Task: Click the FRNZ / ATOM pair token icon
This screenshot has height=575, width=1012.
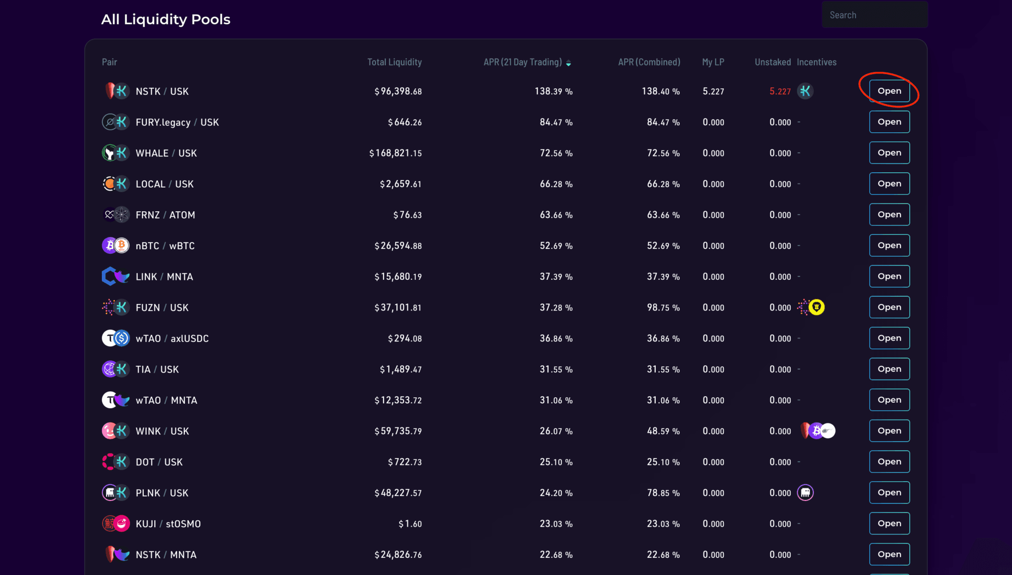Action: point(116,215)
